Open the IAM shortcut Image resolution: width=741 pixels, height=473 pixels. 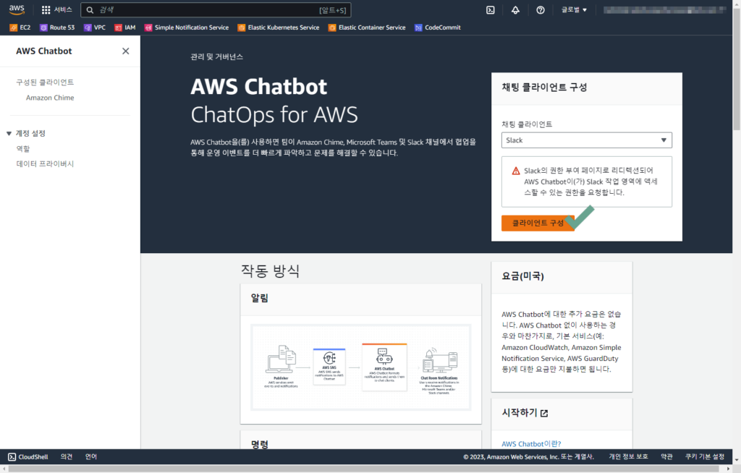point(124,27)
